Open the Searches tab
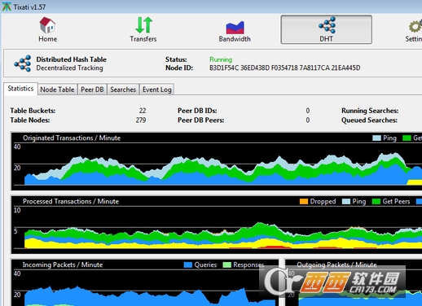Image resolution: width=422 pixels, height=306 pixels. [x=123, y=90]
